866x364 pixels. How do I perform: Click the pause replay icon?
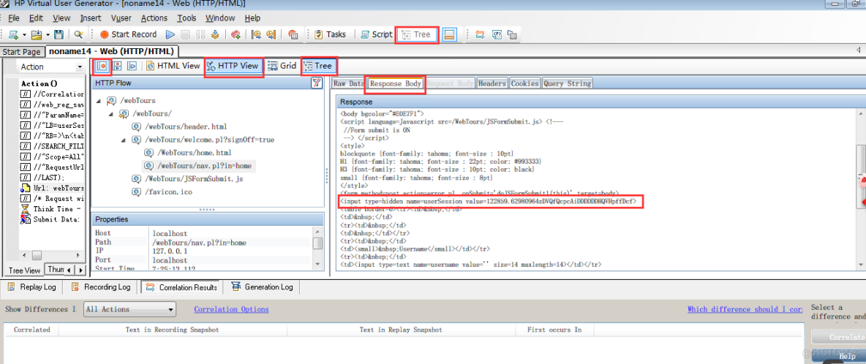coord(200,34)
